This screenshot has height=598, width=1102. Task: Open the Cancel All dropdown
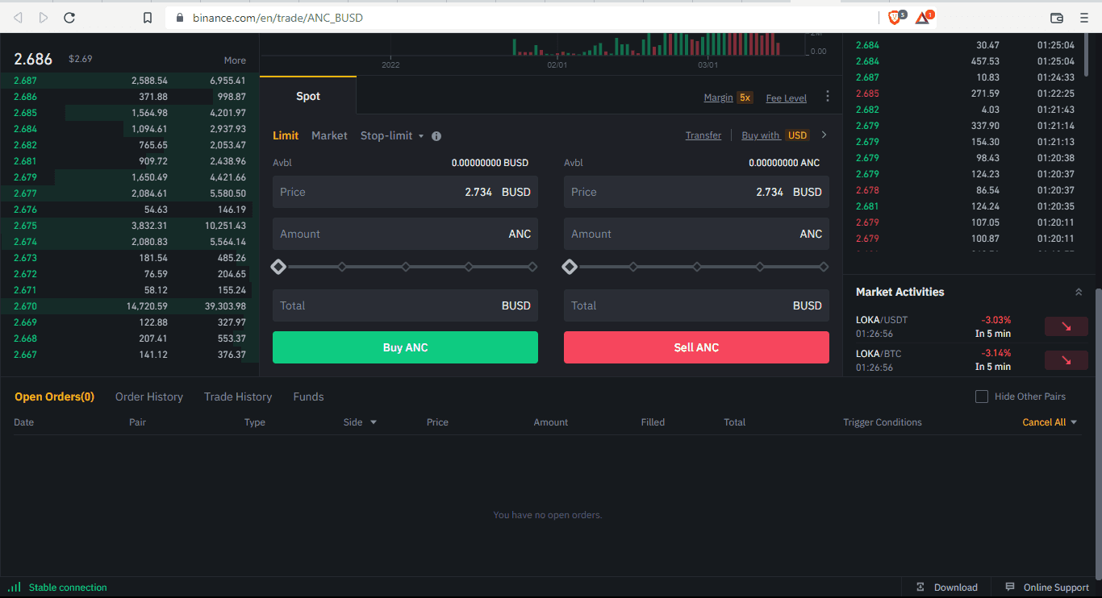click(x=1050, y=422)
